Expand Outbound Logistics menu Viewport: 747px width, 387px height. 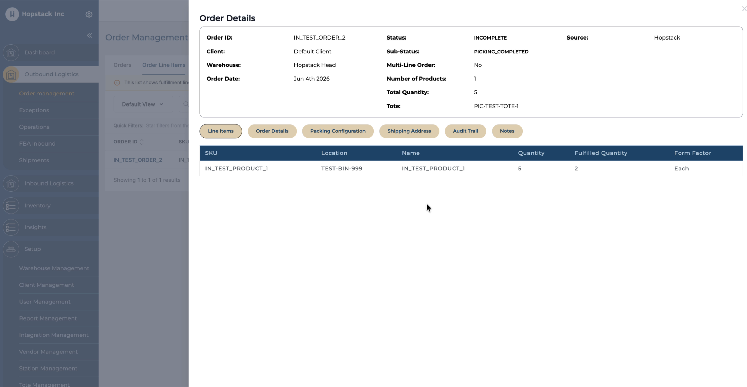pyautogui.click(x=52, y=74)
